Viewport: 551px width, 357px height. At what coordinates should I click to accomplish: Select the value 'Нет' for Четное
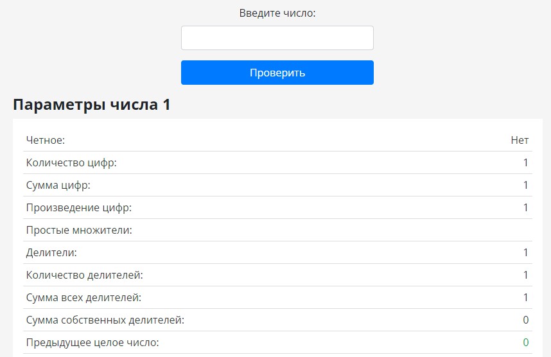tap(520, 140)
